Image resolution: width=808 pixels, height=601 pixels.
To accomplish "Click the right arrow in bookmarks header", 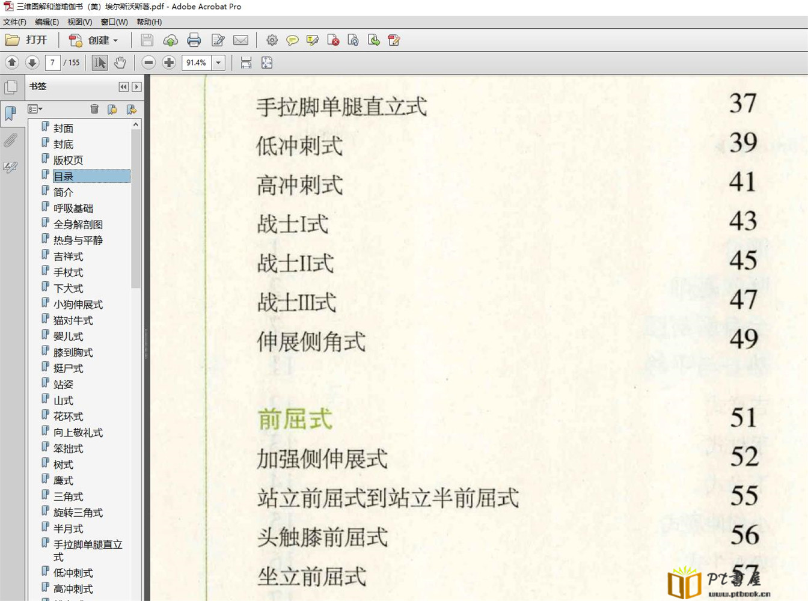I will [136, 87].
